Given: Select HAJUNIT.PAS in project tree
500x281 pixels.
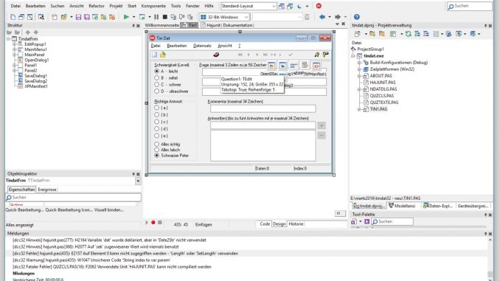Looking at the screenshot, I should (x=382, y=83).
